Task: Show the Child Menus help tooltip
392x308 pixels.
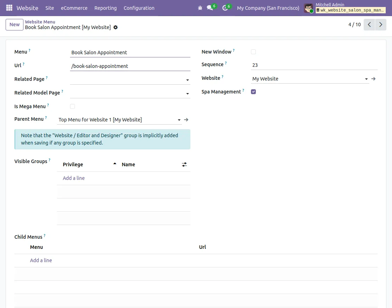Action: coord(44,236)
